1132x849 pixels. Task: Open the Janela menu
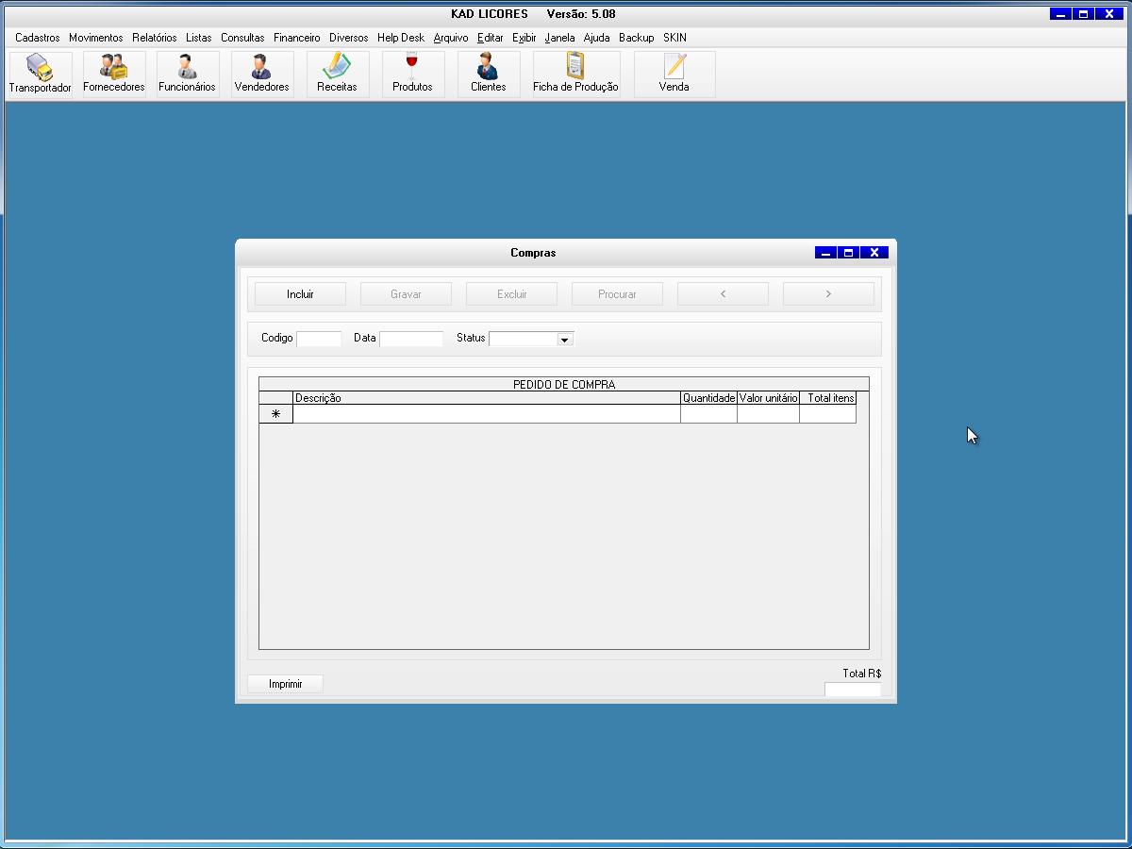559,38
